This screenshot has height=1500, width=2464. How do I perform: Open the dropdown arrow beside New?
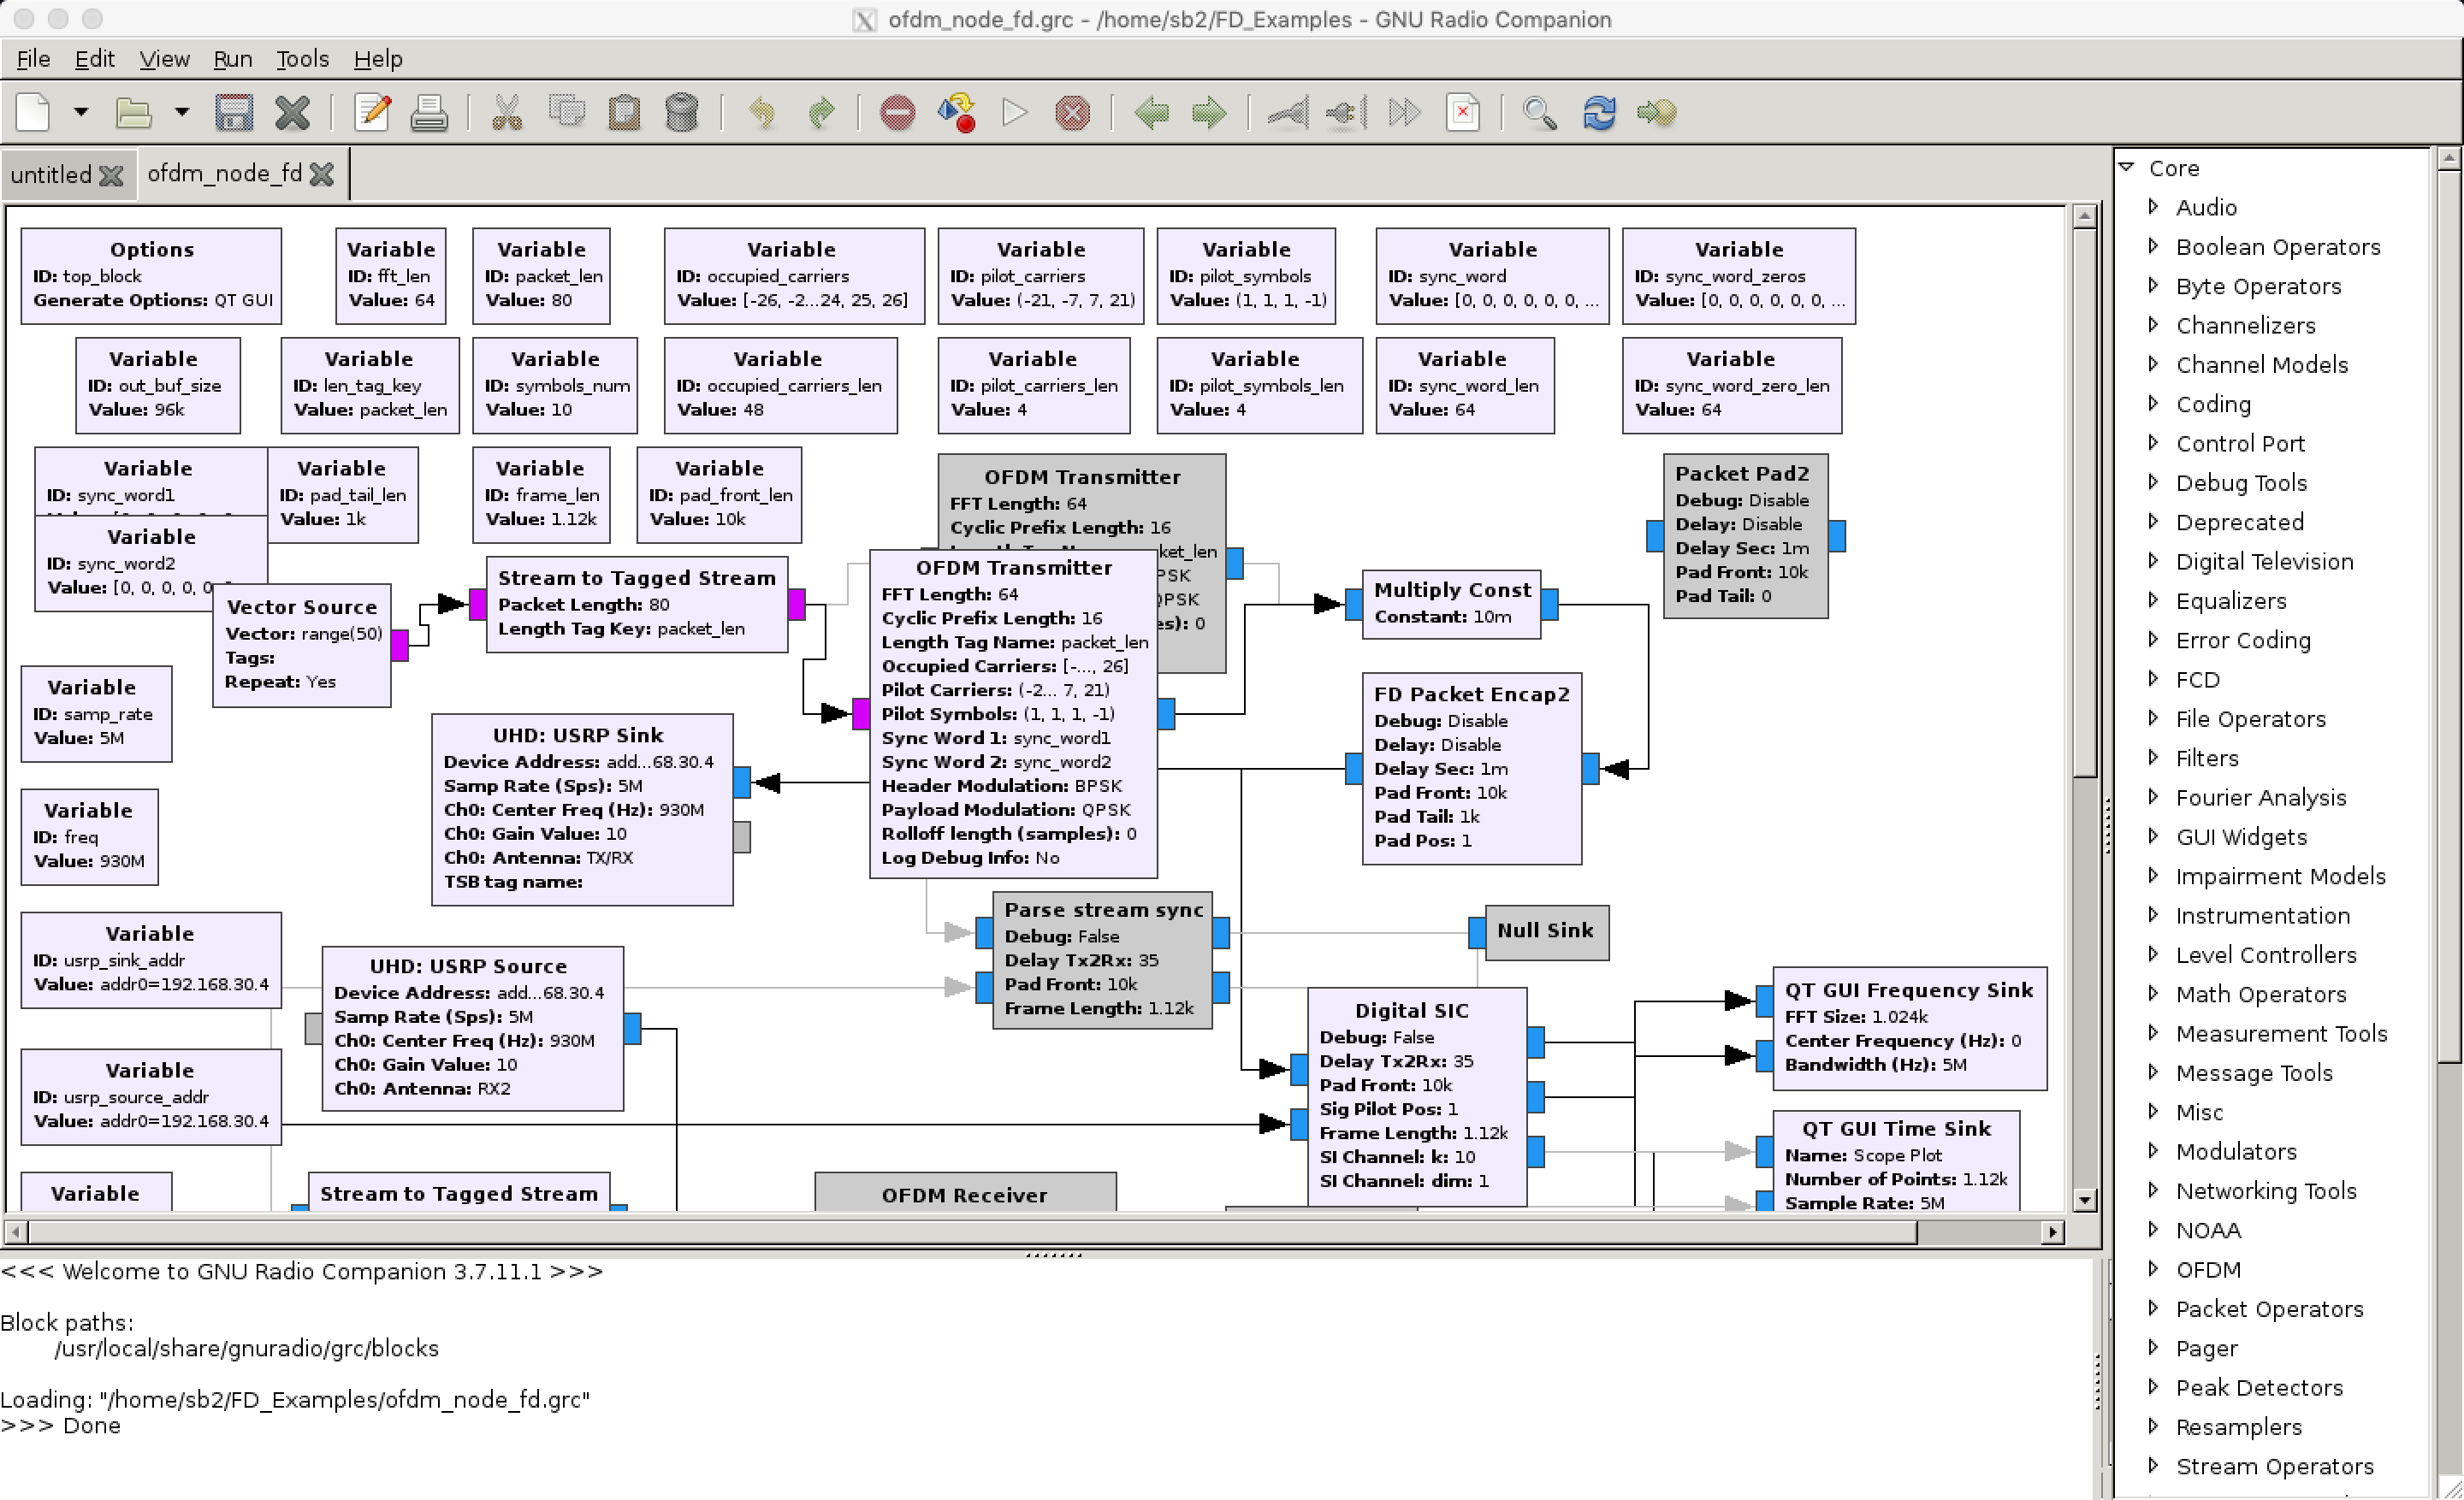[81, 113]
